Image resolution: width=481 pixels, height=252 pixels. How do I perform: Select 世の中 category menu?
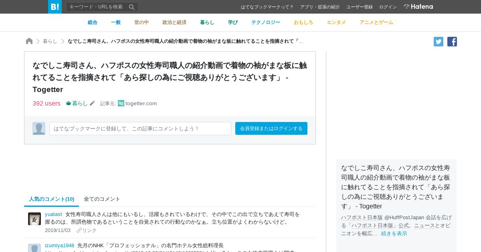pos(141,22)
